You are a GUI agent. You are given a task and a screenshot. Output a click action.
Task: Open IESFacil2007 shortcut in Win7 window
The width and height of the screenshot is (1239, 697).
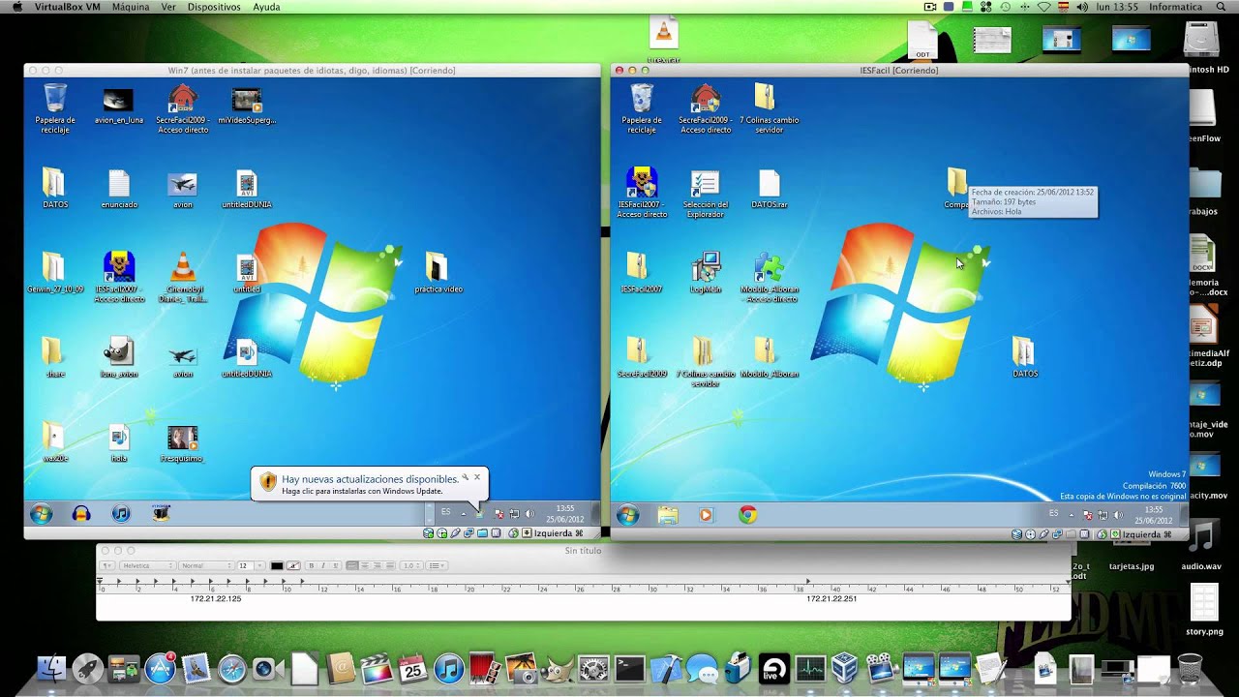(x=119, y=277)
